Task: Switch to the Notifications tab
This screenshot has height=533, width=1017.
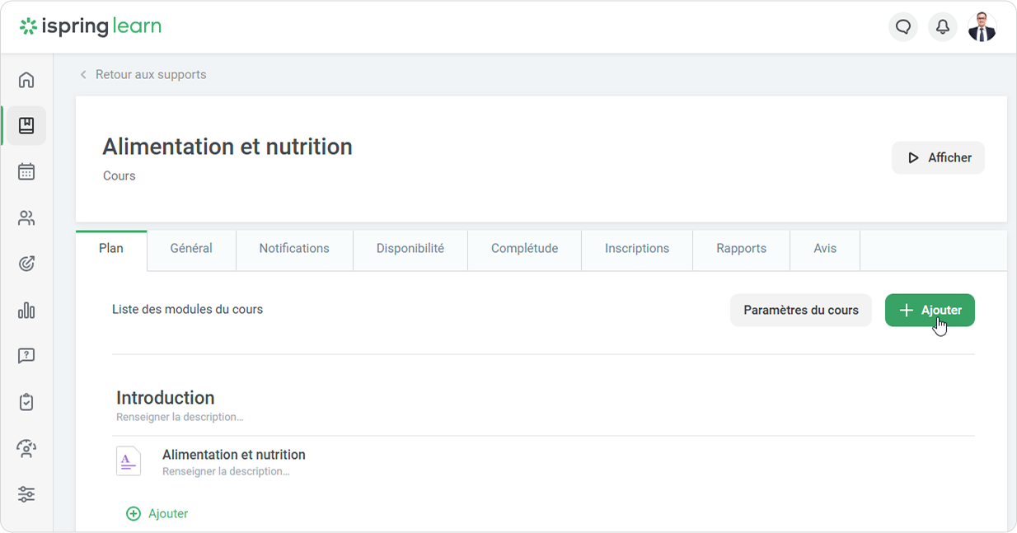Action: coord(294,249)
